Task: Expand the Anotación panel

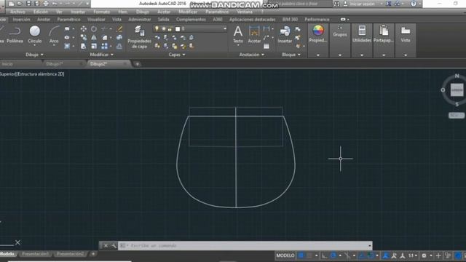Action: pos(252,55)
